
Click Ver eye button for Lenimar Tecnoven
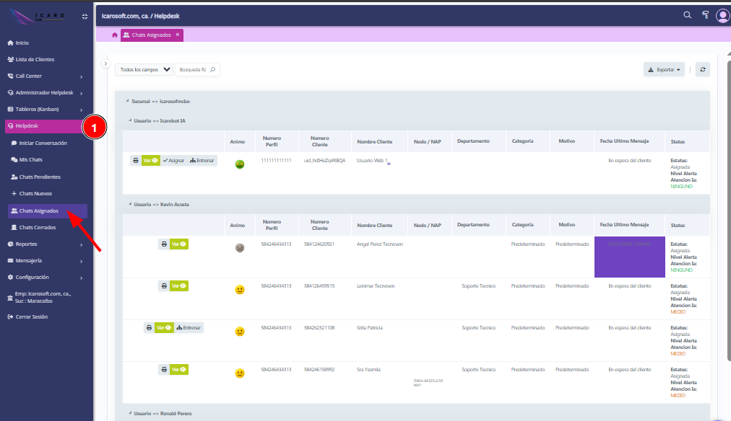pos(179,286)
